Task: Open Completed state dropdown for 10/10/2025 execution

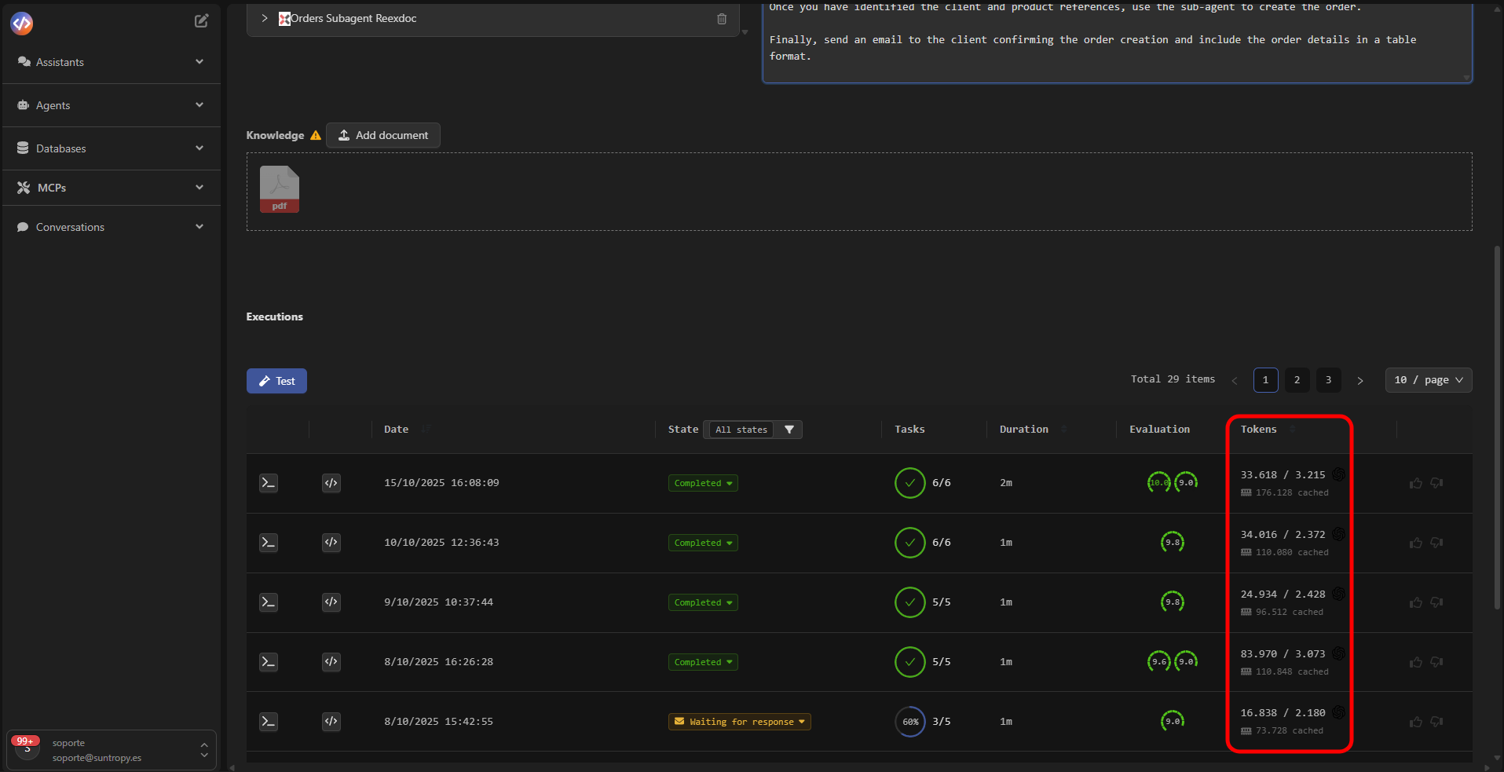Action: [x=703, y=543]
